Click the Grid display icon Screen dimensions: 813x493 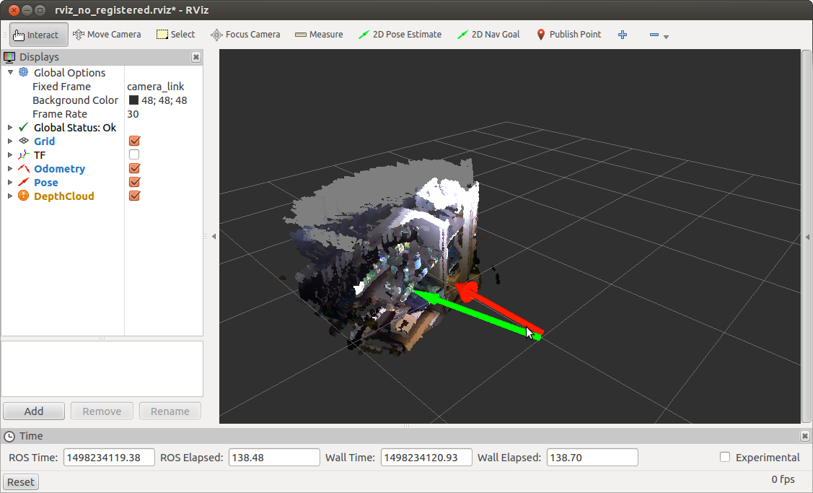click(x=23, y=141)
